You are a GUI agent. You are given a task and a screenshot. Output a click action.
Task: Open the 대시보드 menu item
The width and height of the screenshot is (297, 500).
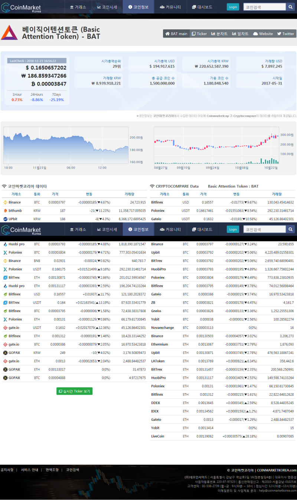202,6
